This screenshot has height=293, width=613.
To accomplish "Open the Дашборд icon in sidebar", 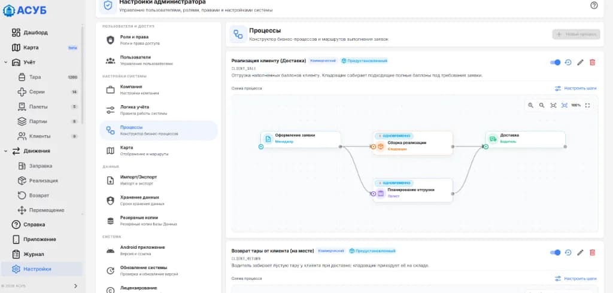I will point(16,32).
